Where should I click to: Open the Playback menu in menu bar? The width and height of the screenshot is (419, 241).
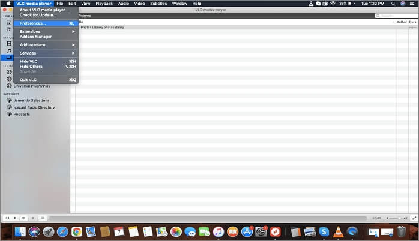tap(104, 4)
